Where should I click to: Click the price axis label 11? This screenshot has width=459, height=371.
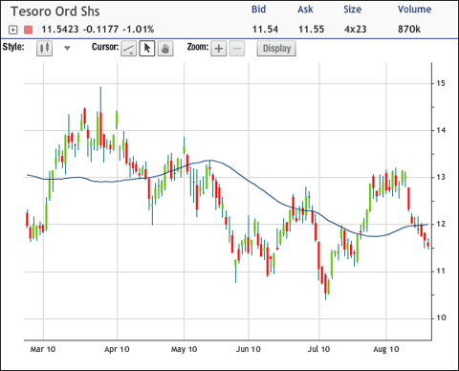[441, 272]
